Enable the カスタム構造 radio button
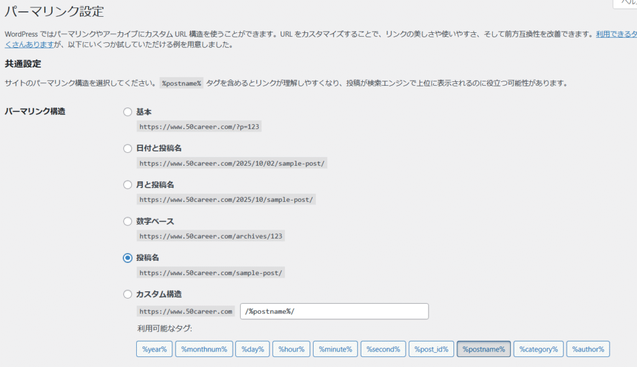The image size is (637, 367). coord(128,294)
